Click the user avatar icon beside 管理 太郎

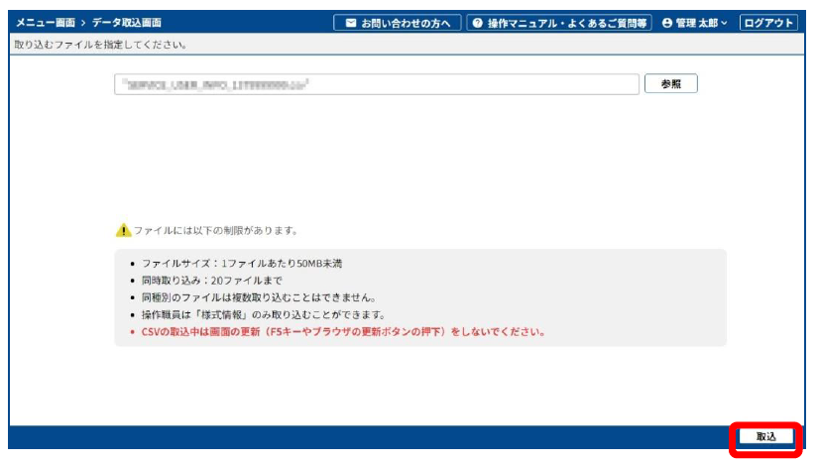667,23
